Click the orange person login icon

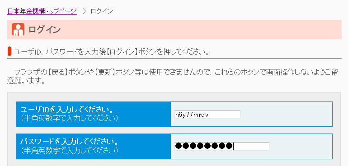[x=18, y=29]
